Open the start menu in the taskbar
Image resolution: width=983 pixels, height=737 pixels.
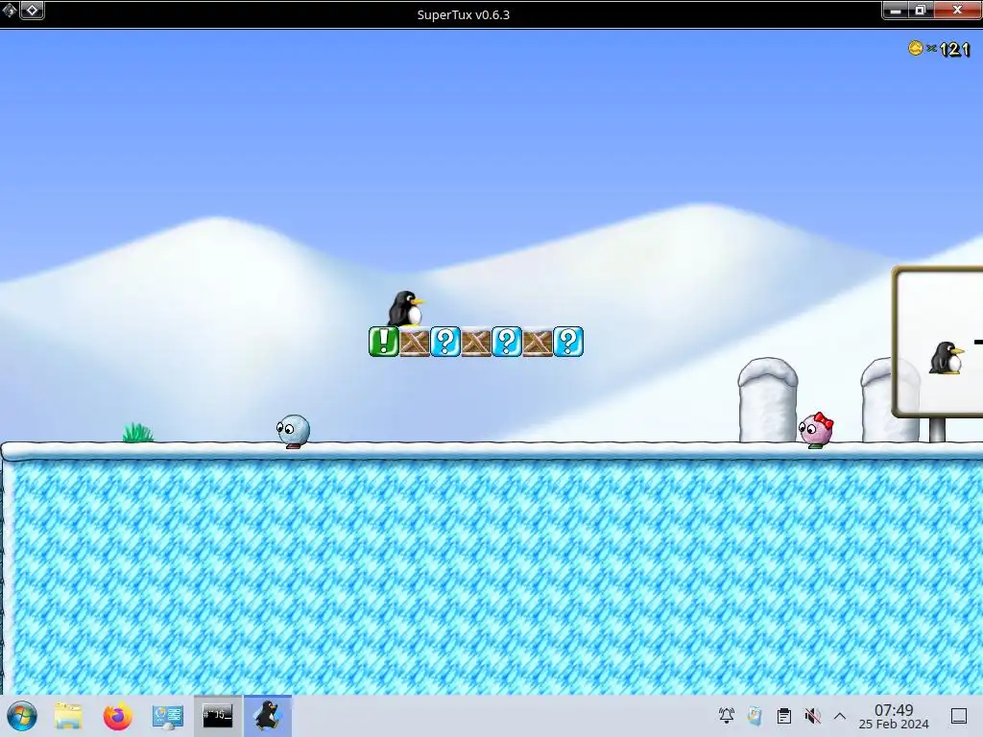22,716
